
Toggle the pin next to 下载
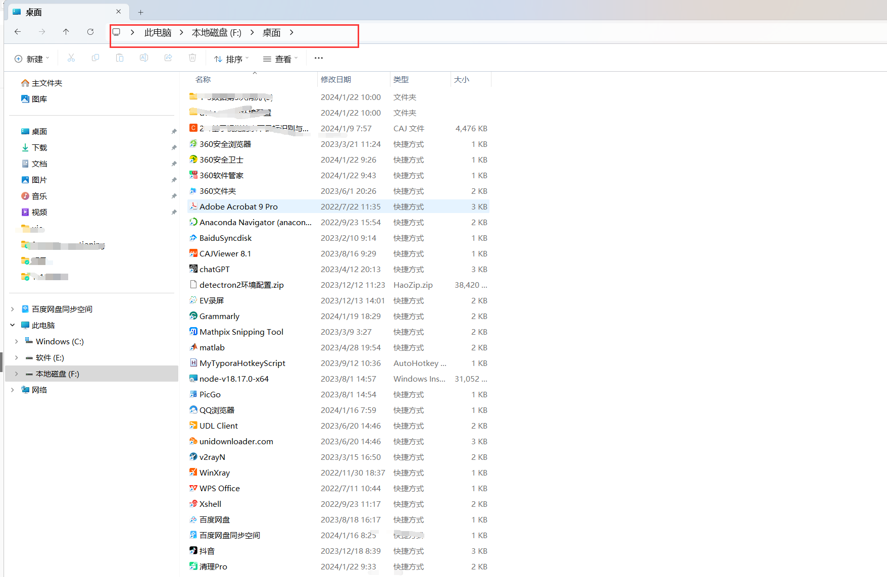174,147
